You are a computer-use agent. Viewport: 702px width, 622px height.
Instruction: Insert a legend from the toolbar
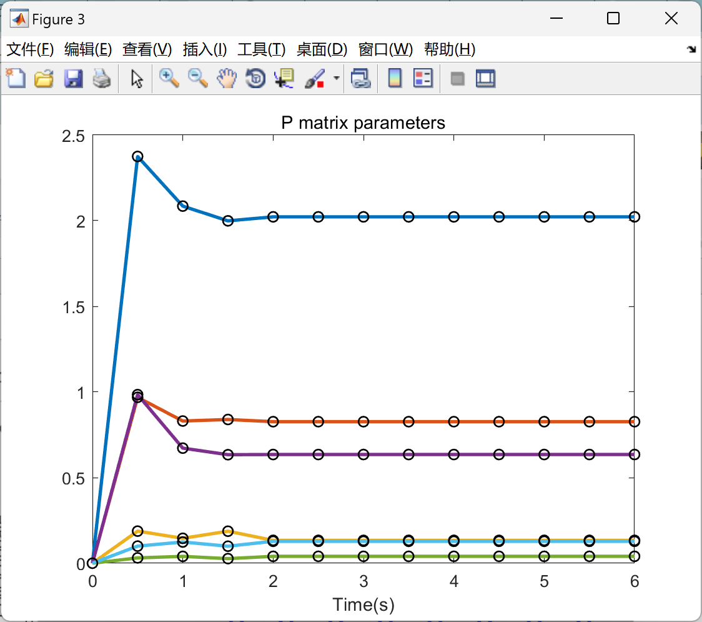click(423, 78)
